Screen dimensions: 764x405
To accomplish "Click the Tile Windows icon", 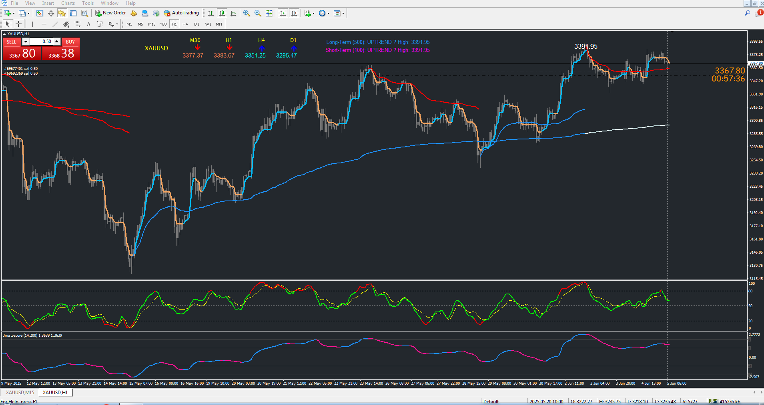I will coord(269,13).
